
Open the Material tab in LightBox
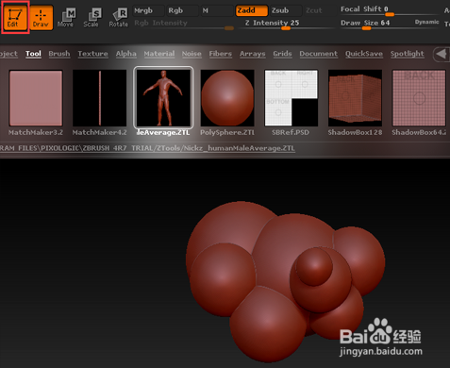coord(159,54)
